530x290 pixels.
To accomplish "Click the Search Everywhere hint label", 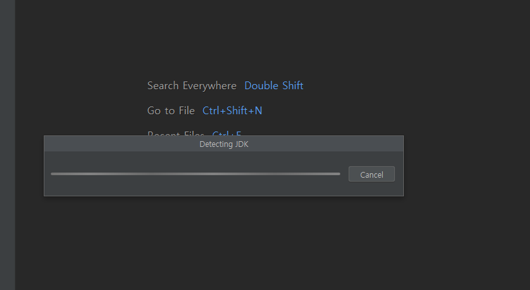I will (x=192, y=86).
